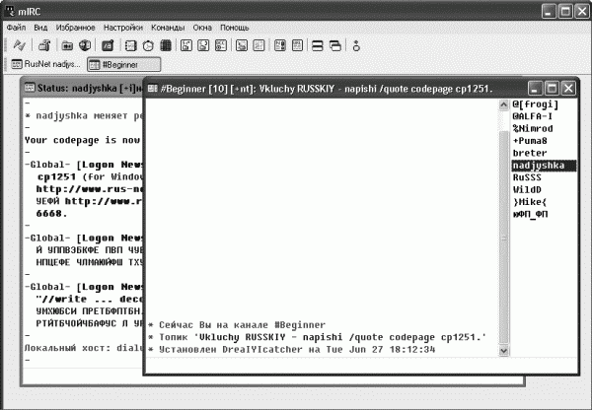This screenshot has height=410, width=592.
Task: Click the DCC Send file icon
Action: coord(186,45)
